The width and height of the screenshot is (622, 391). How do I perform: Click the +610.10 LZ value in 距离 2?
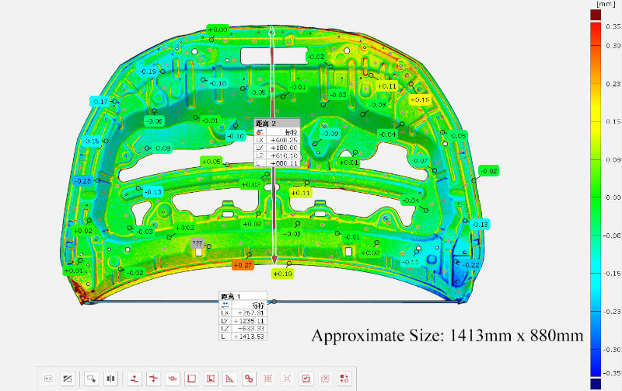(284, 155)
